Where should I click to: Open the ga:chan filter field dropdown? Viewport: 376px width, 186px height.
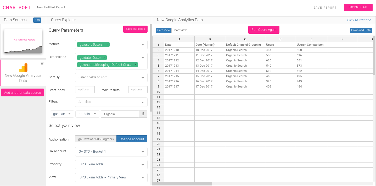tap(62, 114)
